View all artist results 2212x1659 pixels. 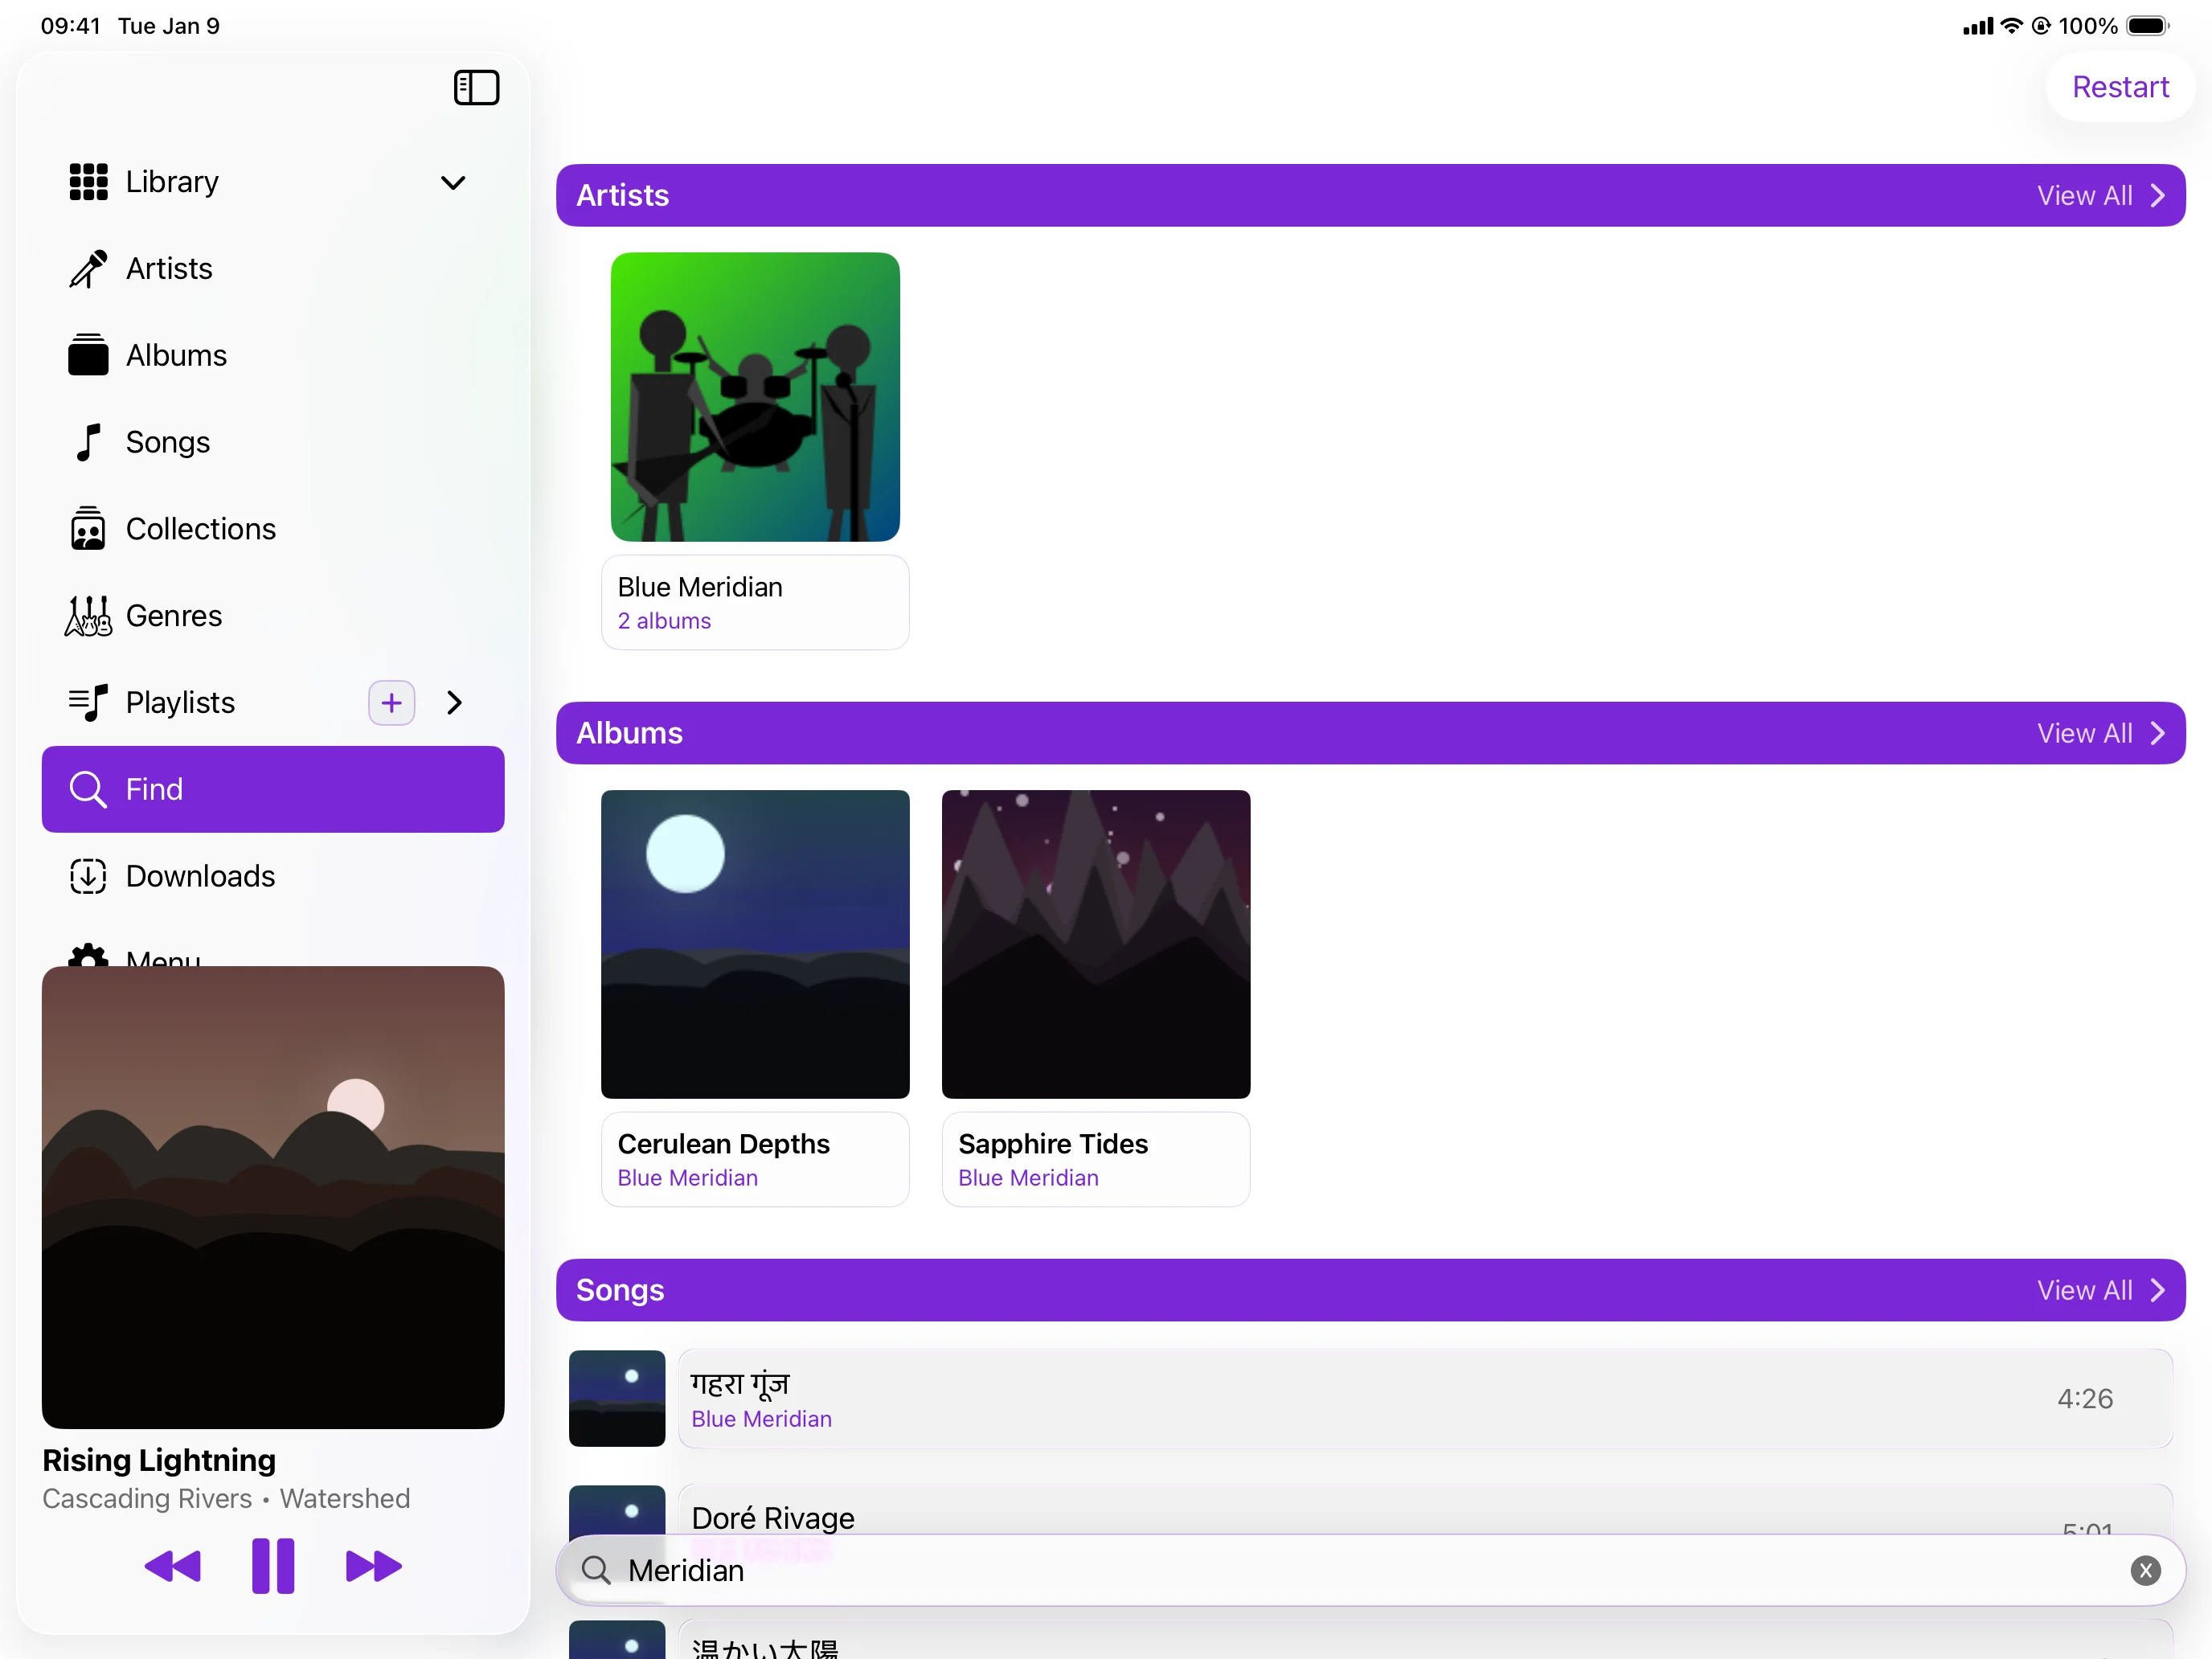(x=2099, y=195)
